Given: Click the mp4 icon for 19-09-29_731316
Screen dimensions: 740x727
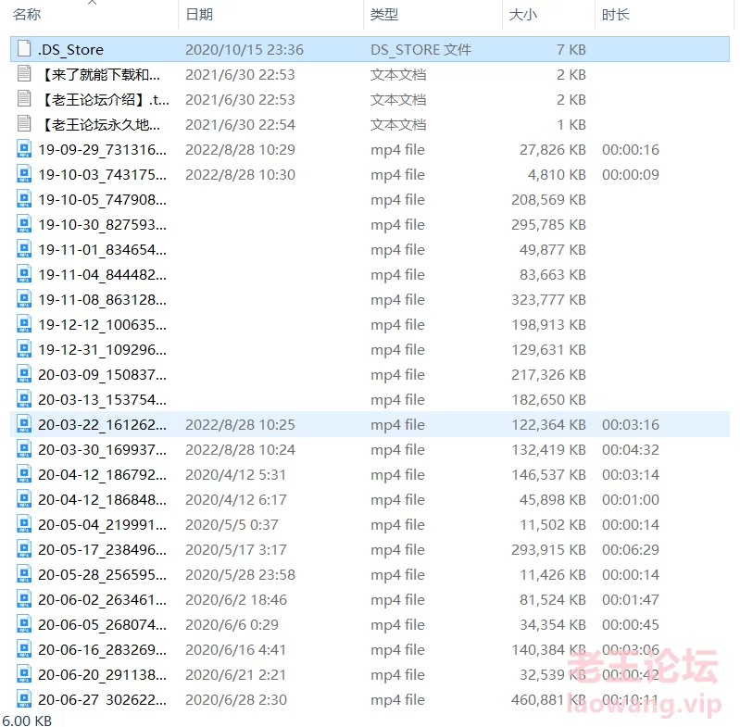Looking at the screenshot, I should click(24, 148).
